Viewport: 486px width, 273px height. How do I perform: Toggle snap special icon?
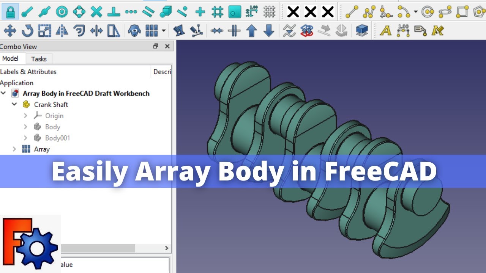(x=166, y=12)
